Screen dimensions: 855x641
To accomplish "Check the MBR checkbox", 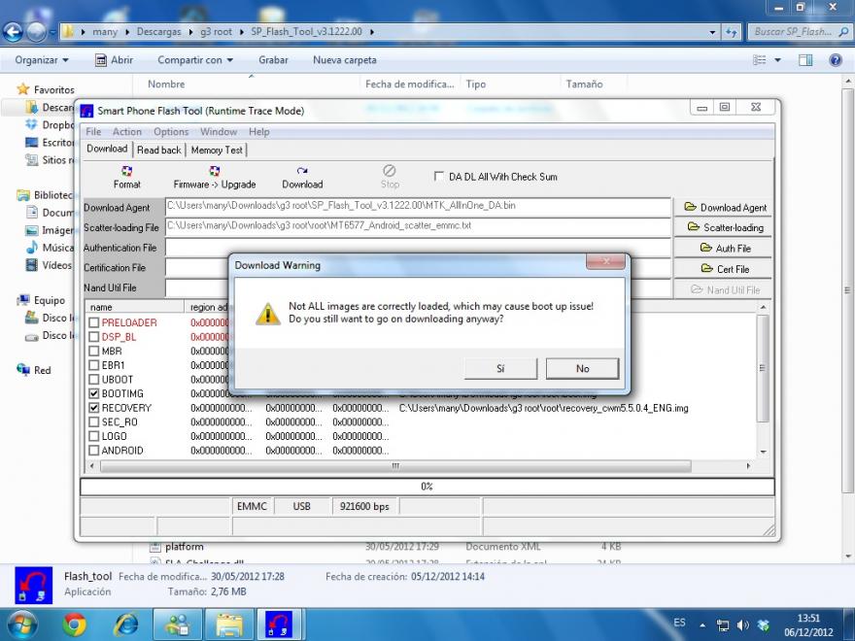I will coord(94,351).
